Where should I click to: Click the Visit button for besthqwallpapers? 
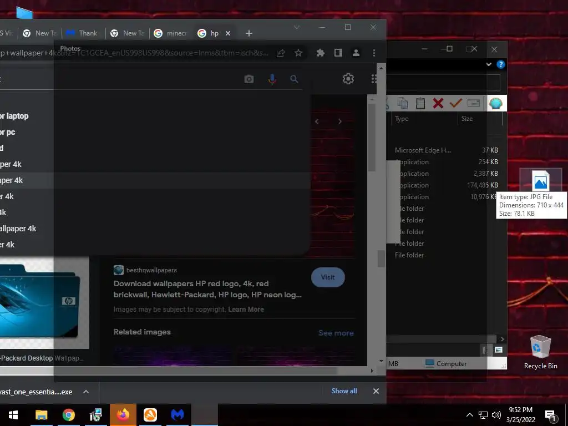pyautogui.click(x=328, y=277)
